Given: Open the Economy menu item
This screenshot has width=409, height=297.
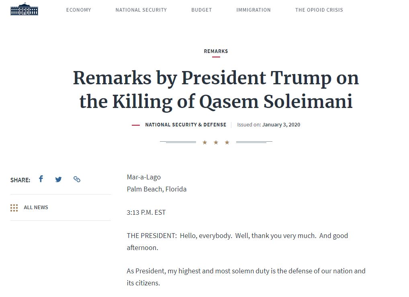Looking at the screenshot, I should coord(78,10).
